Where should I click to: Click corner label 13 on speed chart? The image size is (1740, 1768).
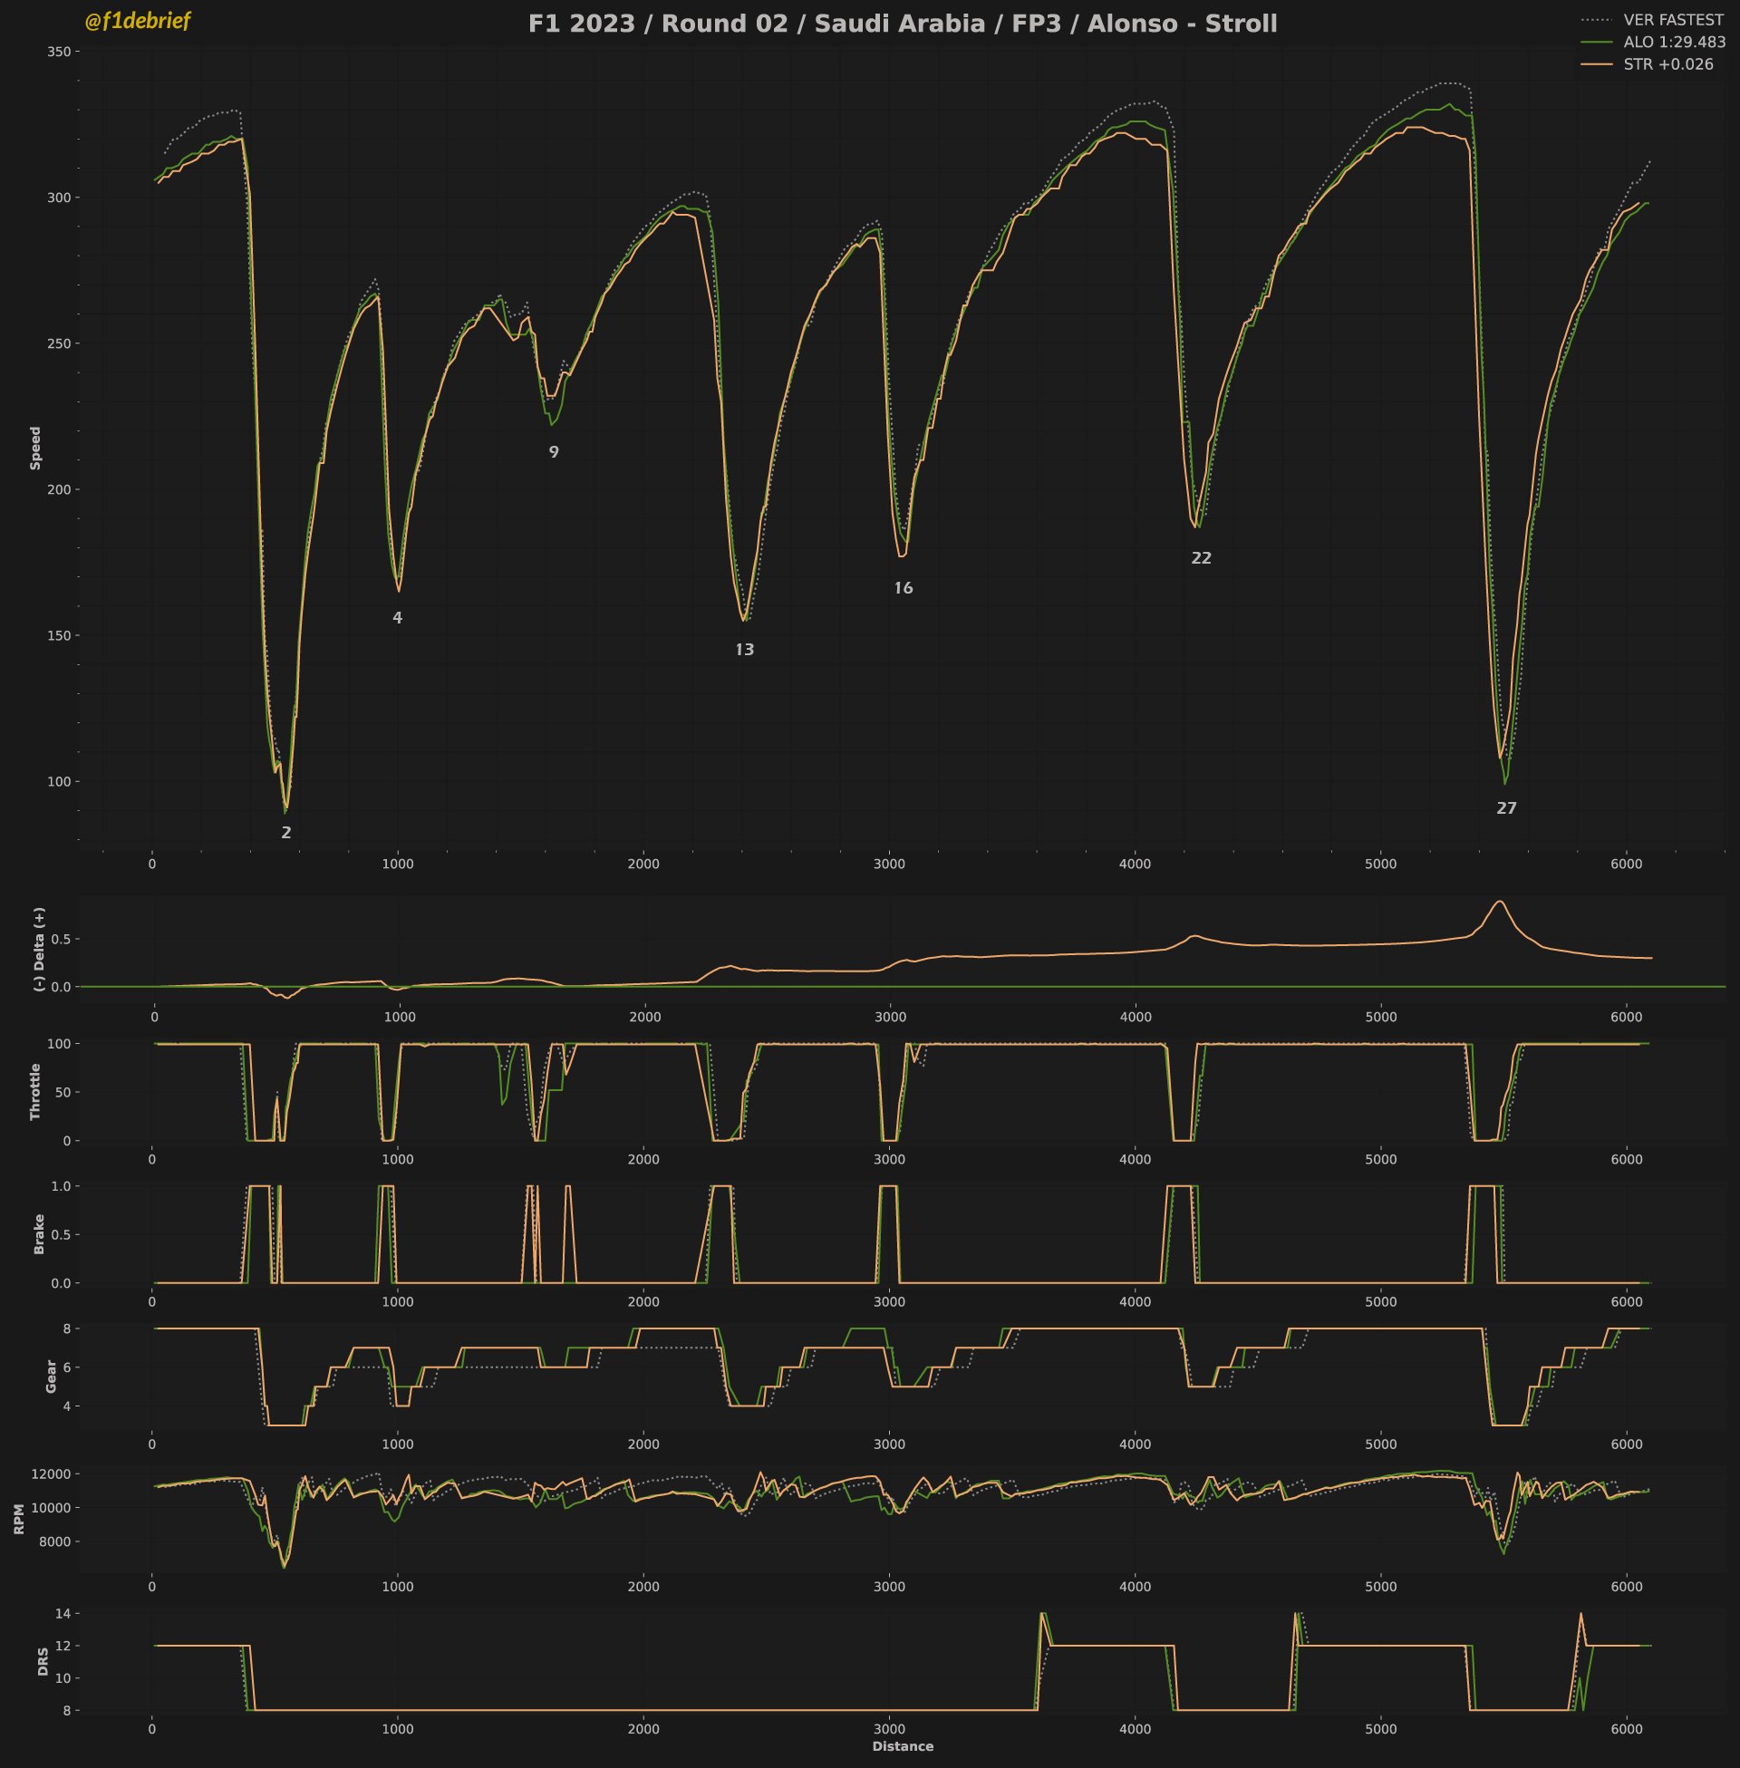coord(744,650)
